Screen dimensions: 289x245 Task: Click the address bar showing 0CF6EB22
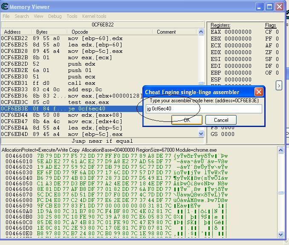click(x=102, y=25)
